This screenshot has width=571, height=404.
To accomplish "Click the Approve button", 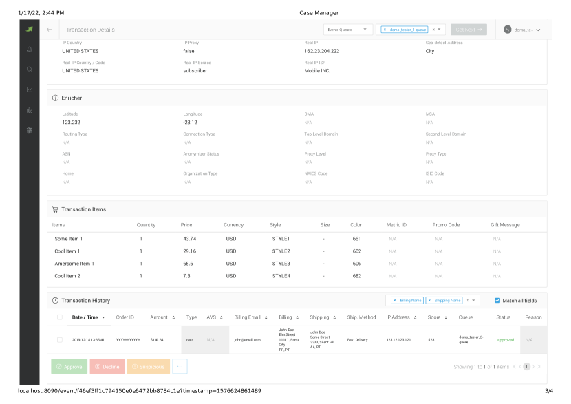I will click(x=69, y=366).
